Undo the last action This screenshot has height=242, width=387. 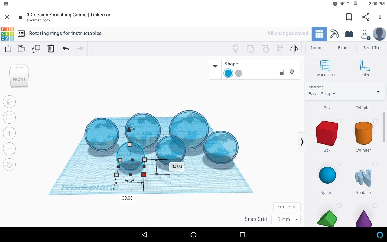click(x=66, y=48)
